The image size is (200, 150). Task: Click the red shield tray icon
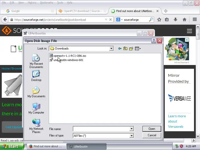pos(181,146)
